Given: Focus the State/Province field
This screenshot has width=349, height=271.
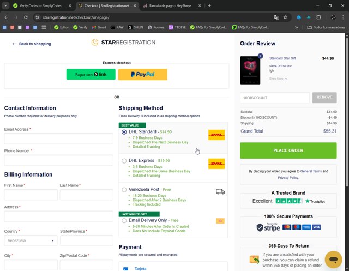Looking at the screenshot, I should (x=86, y=240).
